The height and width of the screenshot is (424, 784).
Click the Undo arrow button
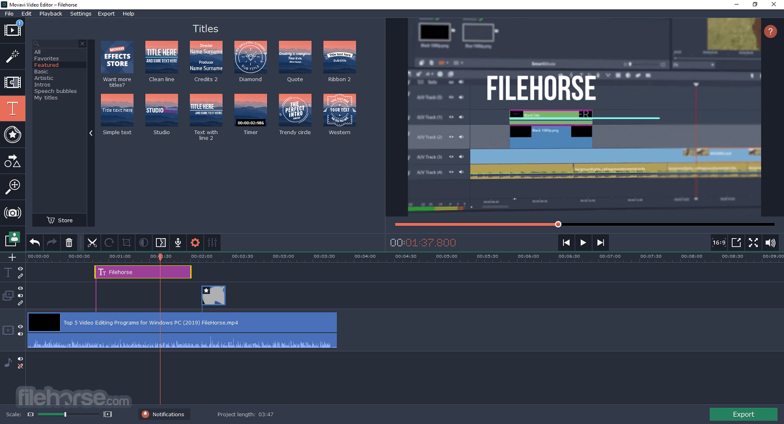point(34,242)
